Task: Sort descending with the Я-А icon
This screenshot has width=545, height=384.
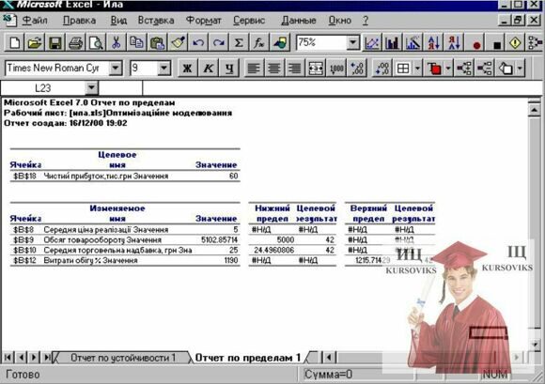Action: (454, 43)
